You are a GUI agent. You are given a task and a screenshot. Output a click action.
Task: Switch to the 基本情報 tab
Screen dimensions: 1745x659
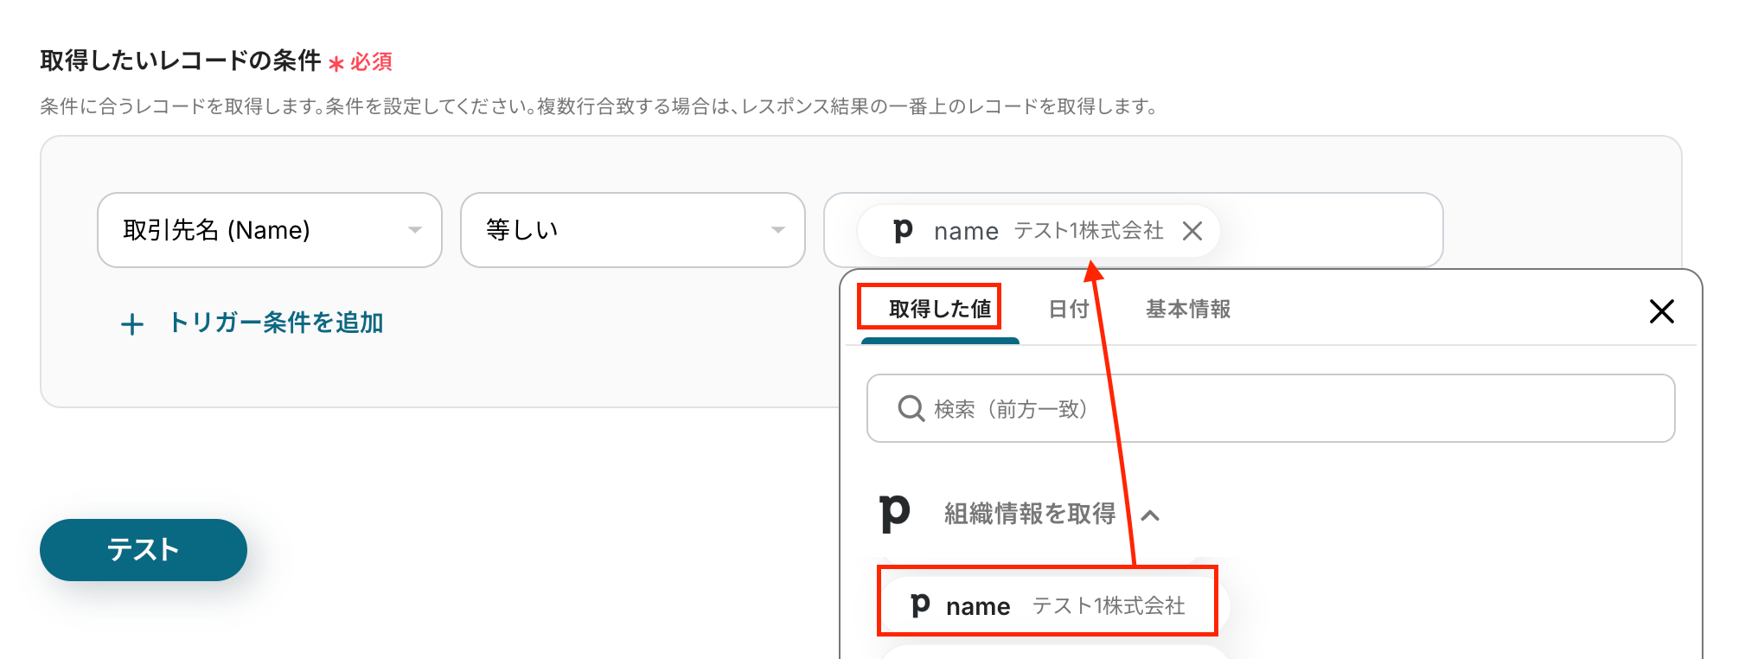1188,309
